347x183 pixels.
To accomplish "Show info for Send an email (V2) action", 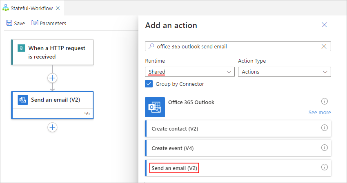I will 325,167.
